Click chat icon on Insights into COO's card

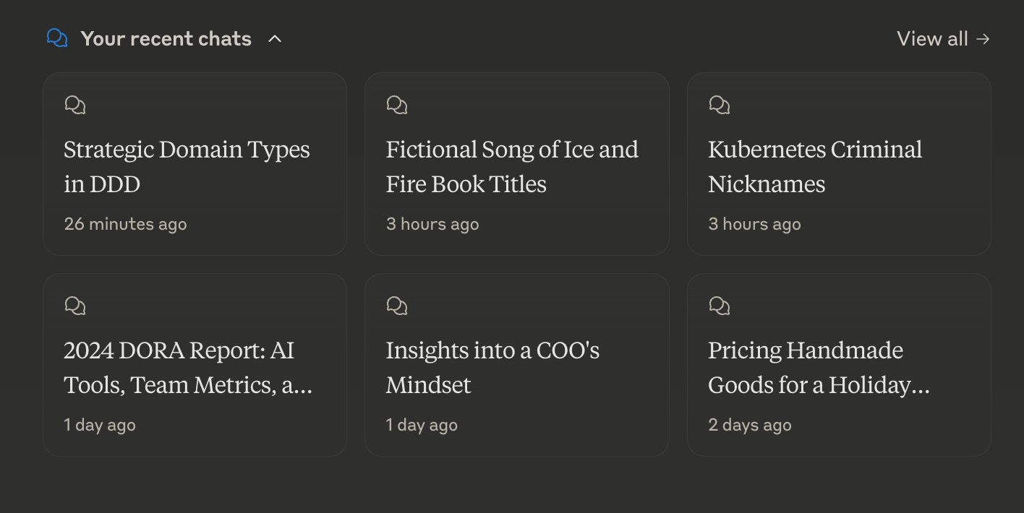tap(397, 306)
